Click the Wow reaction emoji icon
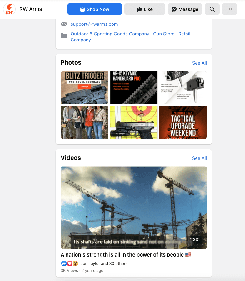The height and width of the screenshot is (281, 245). [x=75, y=263]
